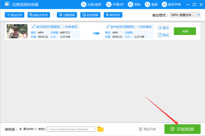The image size is (205, 136).
Task: Minimize the converter window
Action: (x=188, y=4)
